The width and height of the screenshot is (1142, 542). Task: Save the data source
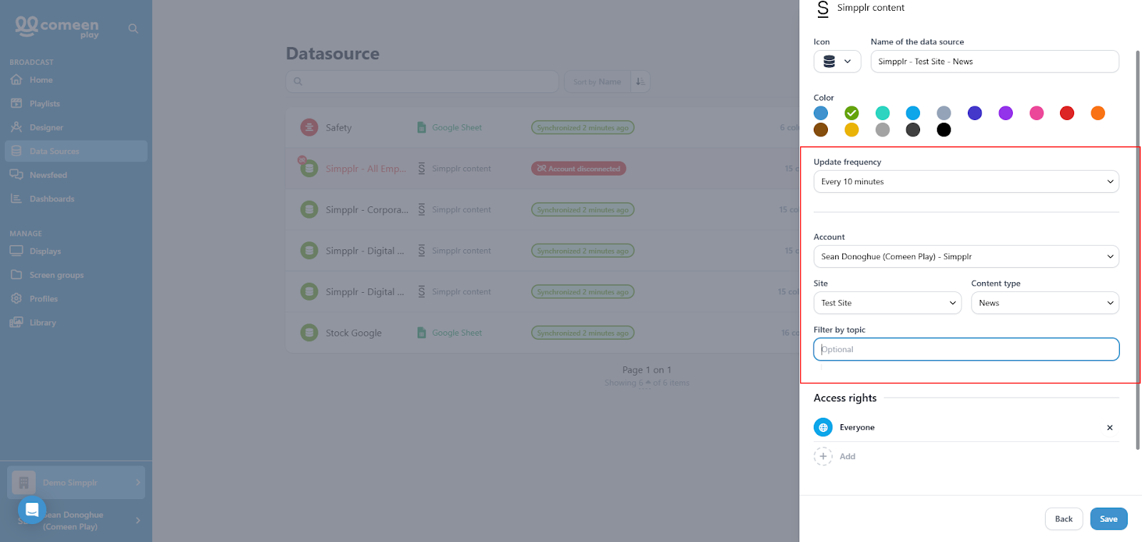(1108, 519)
